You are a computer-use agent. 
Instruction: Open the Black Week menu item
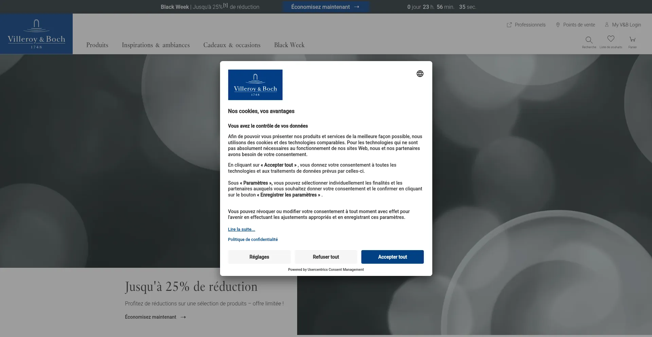289,45
